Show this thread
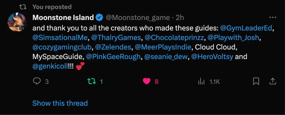This screenshot has width=285, height=115. click(60, 103)
